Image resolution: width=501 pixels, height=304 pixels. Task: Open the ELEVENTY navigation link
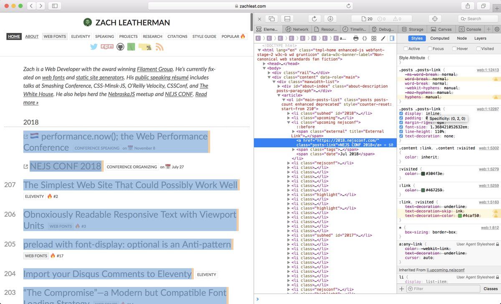pos(81,36)
